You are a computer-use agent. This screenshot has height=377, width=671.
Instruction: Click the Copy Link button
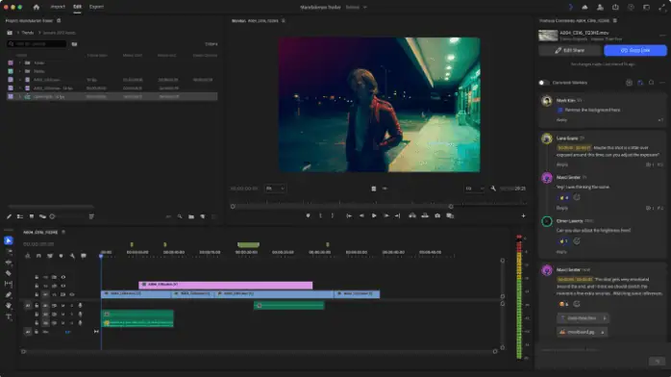tap(635, 51)
